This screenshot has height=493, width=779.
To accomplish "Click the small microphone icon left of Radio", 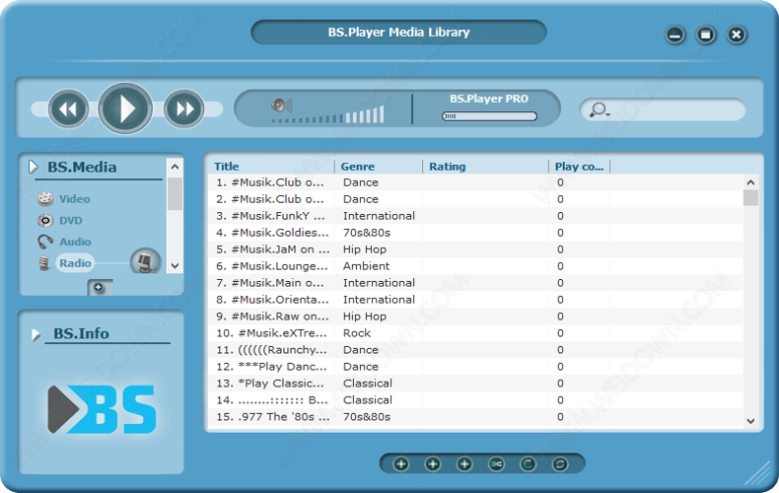I will tap(45, 263).
